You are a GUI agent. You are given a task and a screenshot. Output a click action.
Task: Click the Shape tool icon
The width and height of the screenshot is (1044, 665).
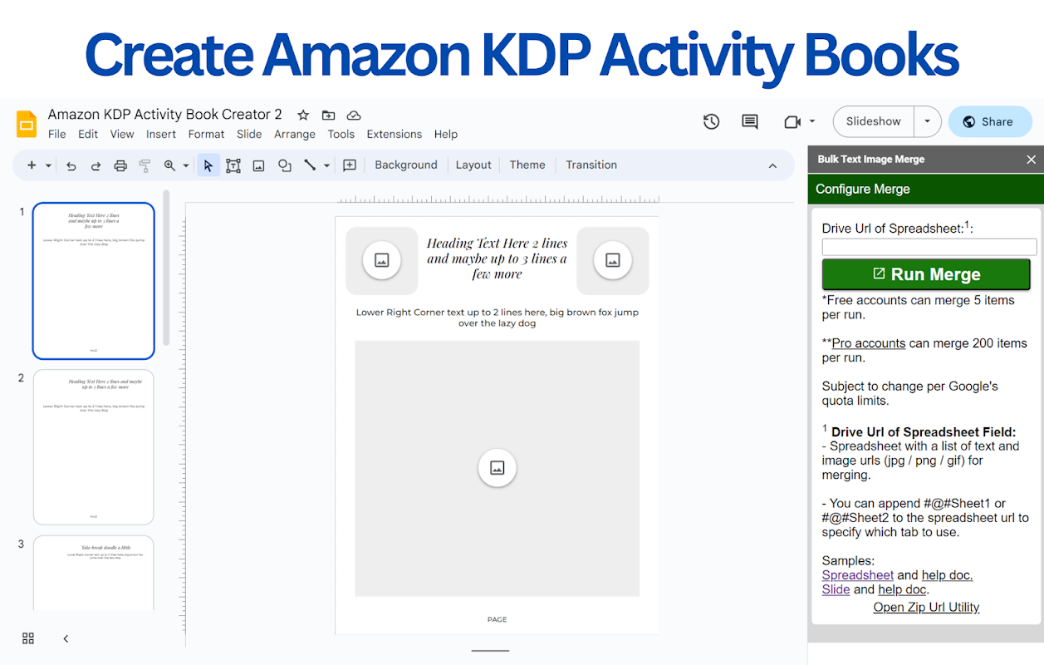[x=285, y=165]
